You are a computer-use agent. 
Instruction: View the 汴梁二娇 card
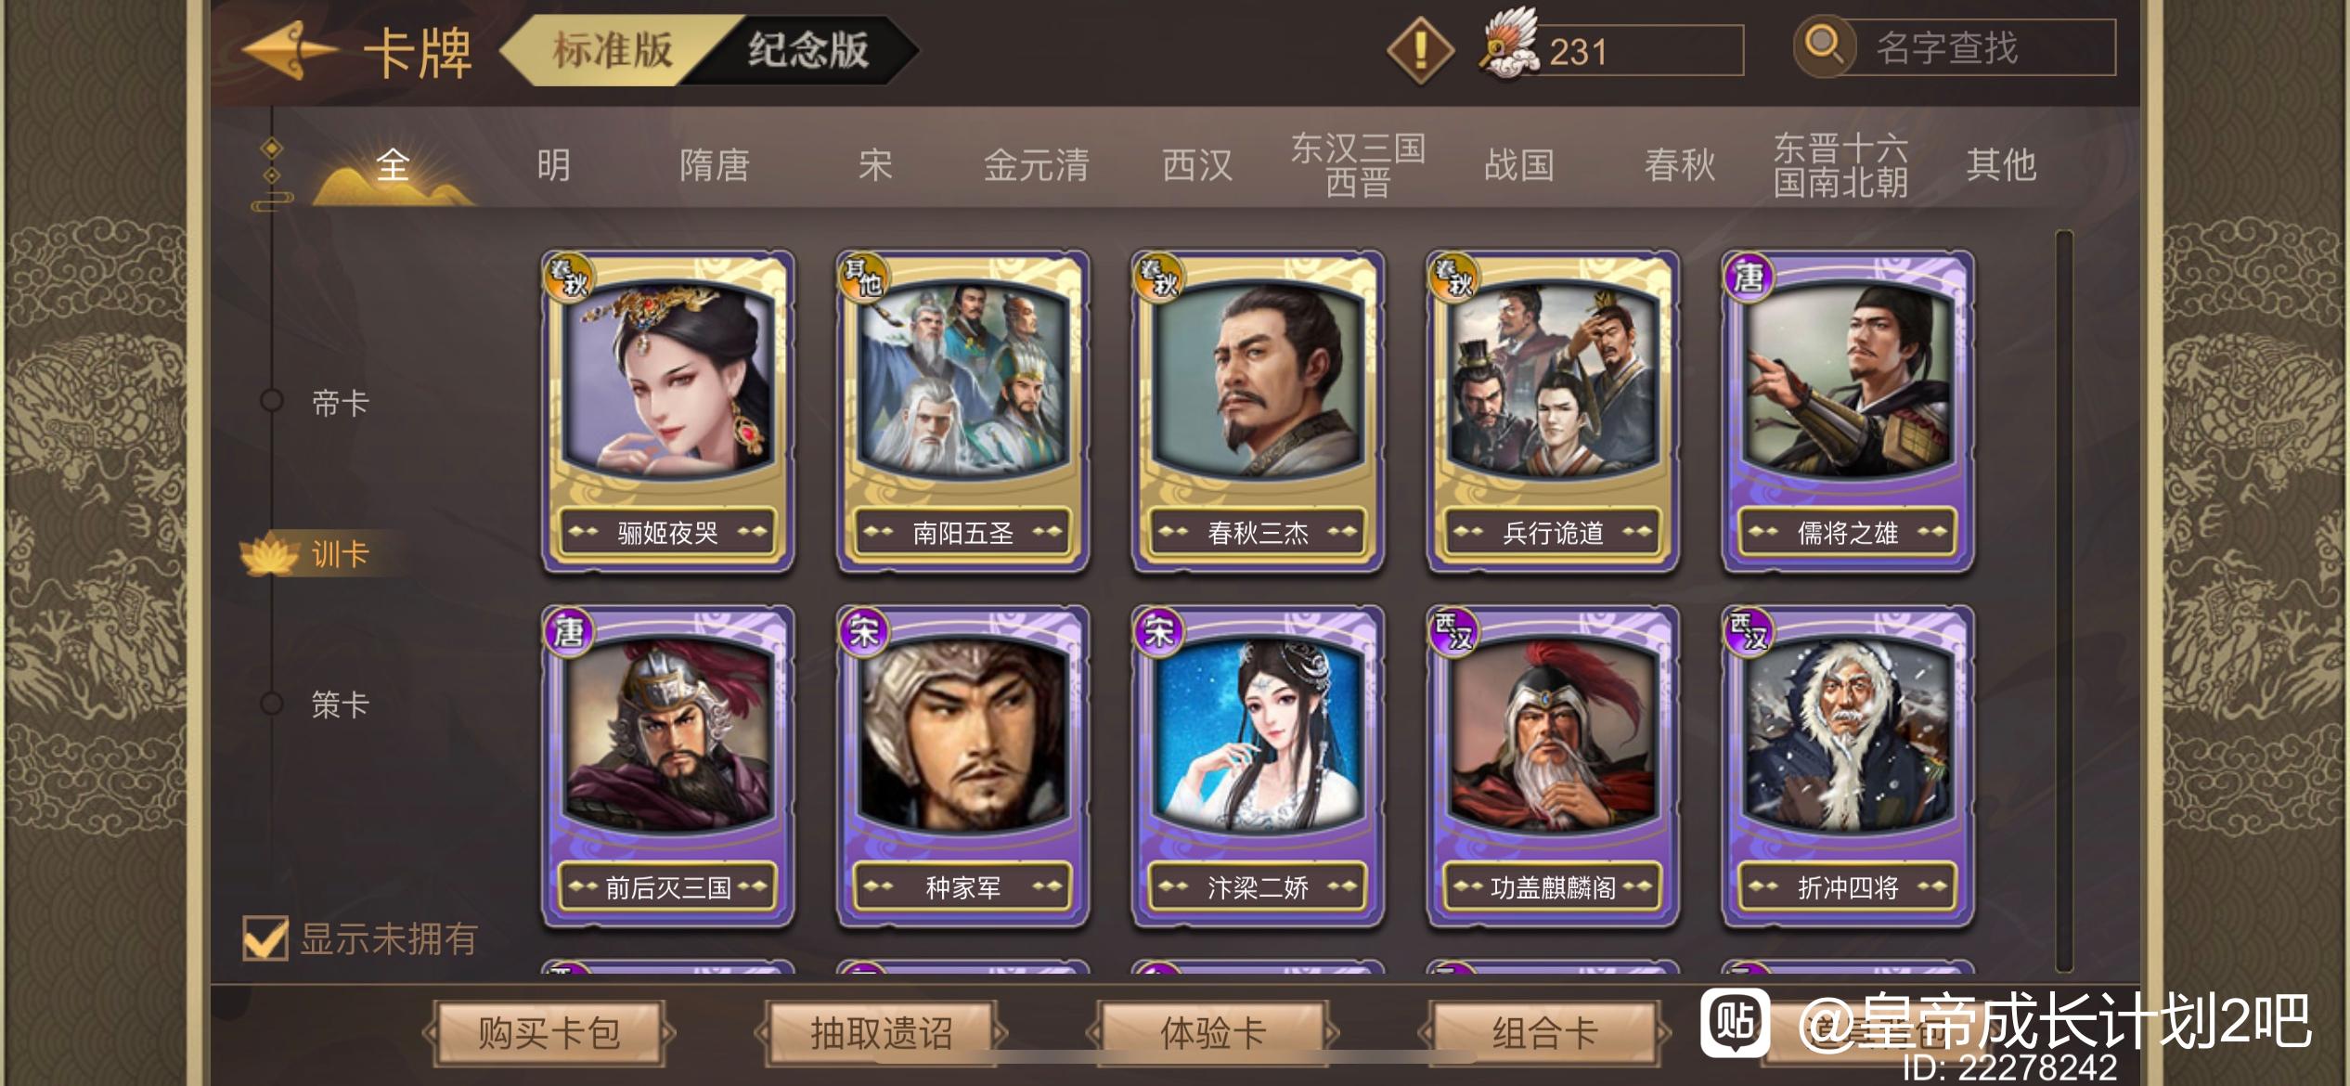point(1258,767)
